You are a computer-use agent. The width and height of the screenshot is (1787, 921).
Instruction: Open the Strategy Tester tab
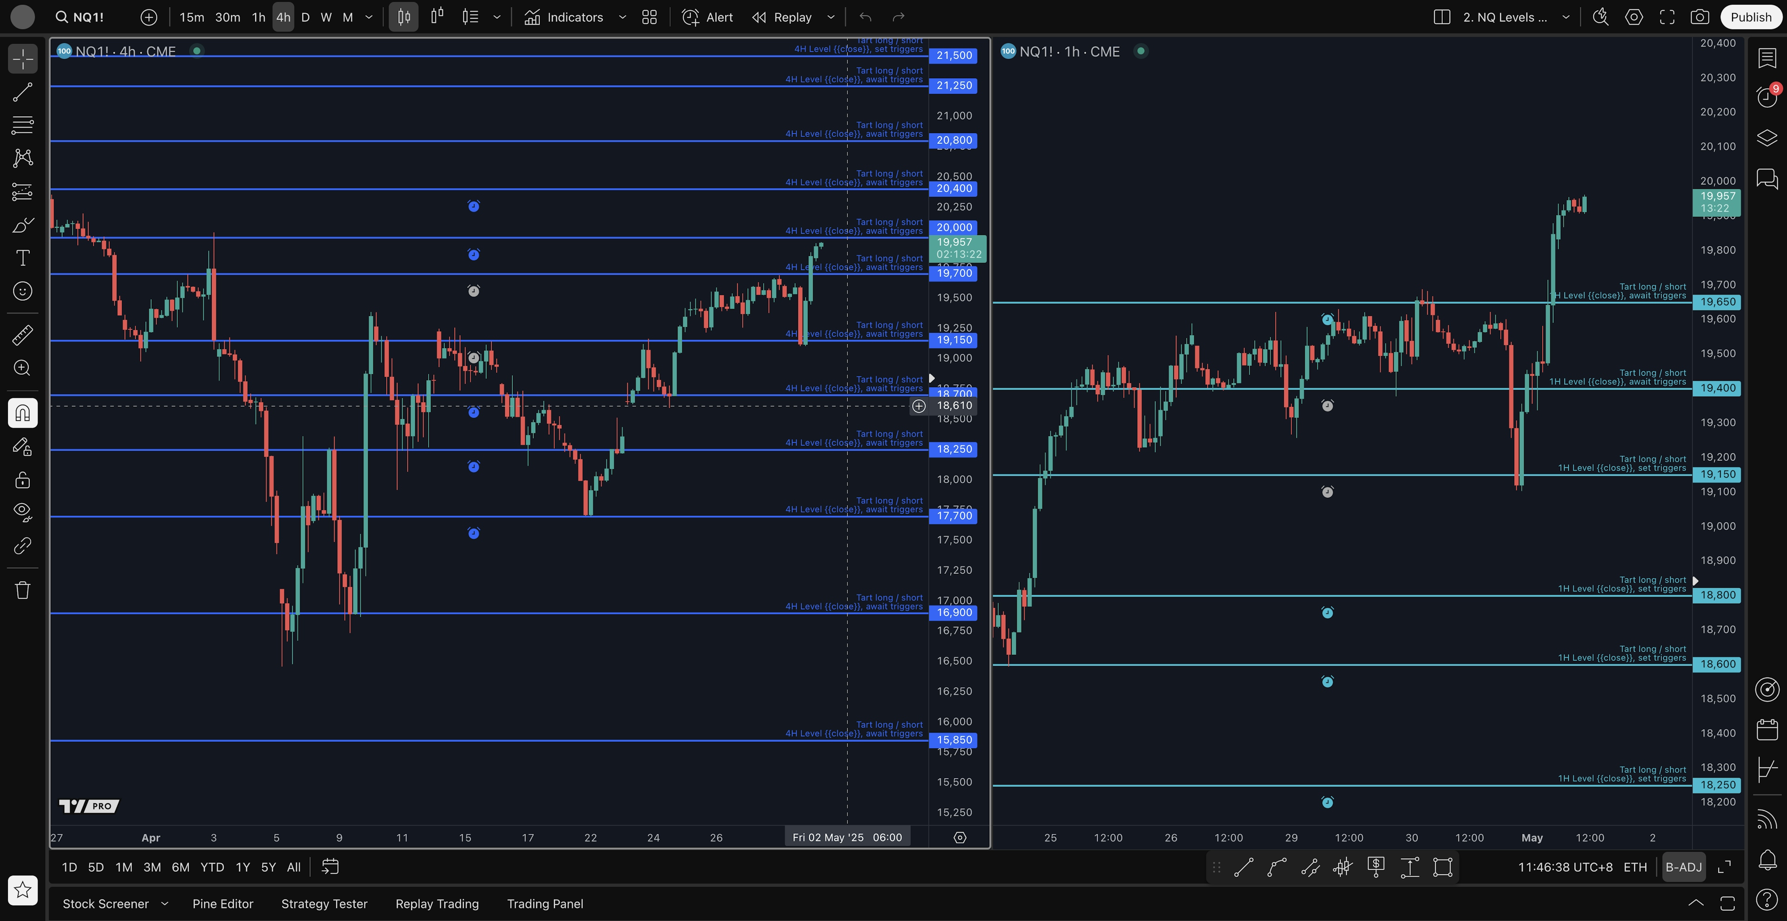(x=324, y=904)
